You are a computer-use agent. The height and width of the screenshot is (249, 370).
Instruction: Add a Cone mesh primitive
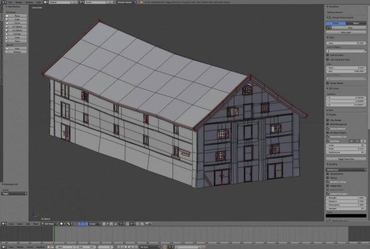point(16,38)
